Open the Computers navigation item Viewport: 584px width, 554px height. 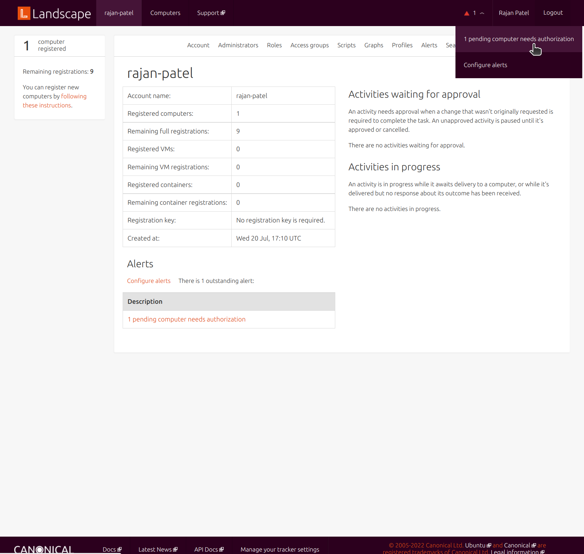[x=165, y=13]
